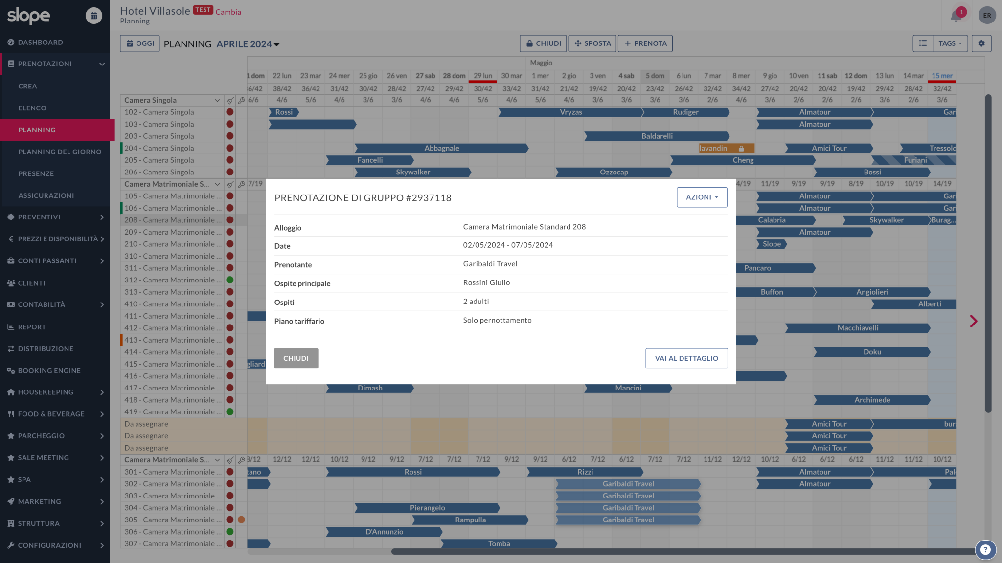Click the settings gear icon top right
Screen dimensions: 1002x563
pos(981,43)
